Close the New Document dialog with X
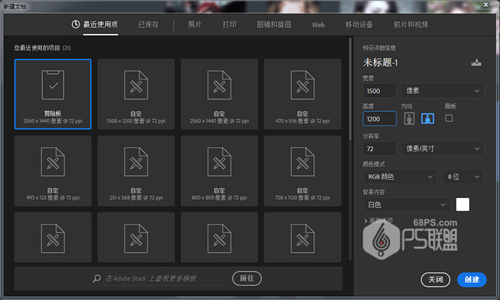500x300 pixels. click(x=486, y=4)
